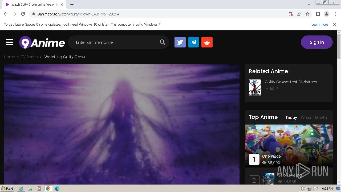Click the volume tray icon
Image resolution: width=341 pixels, height=192 pixels.
point(303,189)
